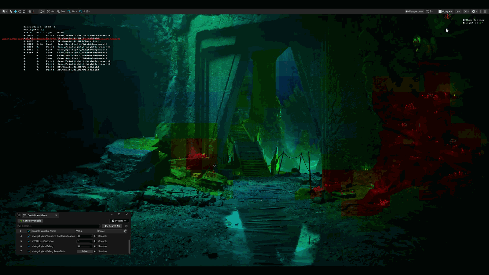Open viewport extra options kebab menu
The height and width of the screenshot is (275, 489).
[x=481, y=11]
